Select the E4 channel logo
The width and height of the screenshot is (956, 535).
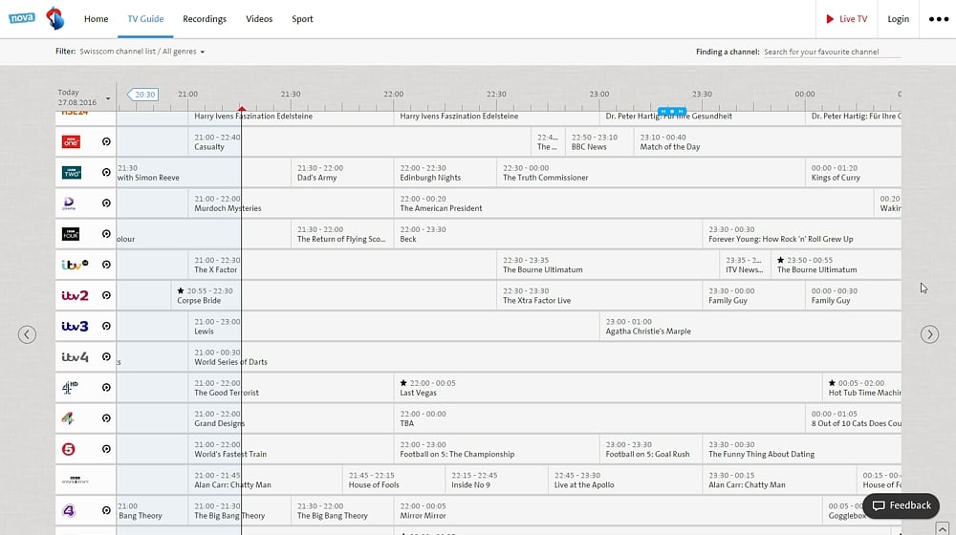pos(69,510)
